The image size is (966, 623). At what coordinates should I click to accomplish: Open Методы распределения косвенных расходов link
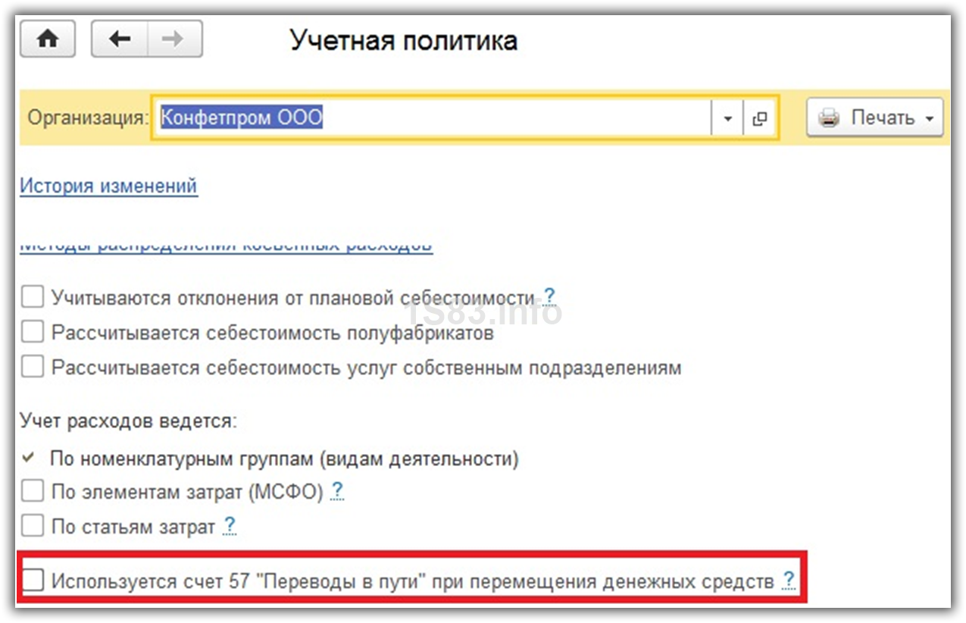(x=226, y=247)
